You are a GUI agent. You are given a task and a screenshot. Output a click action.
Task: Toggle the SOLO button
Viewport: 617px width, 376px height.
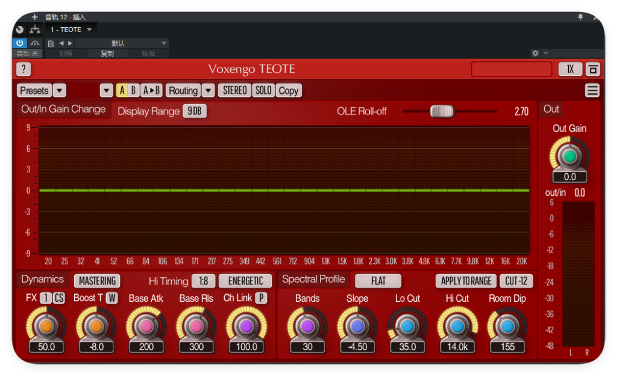click(x=263, y=90)
